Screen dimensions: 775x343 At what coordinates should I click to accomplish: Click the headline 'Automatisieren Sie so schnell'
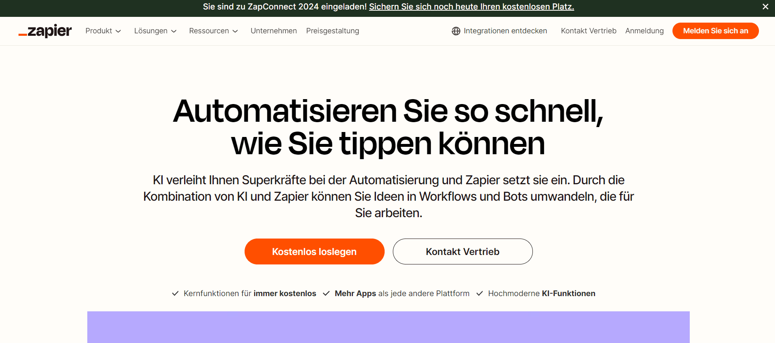[388, 111]
